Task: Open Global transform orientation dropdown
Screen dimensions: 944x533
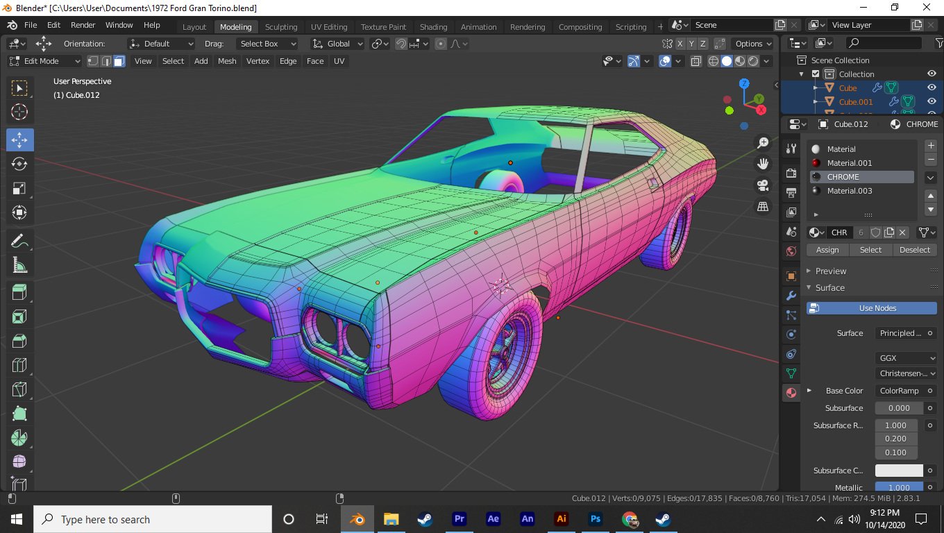Action: (x=337, y=44)
